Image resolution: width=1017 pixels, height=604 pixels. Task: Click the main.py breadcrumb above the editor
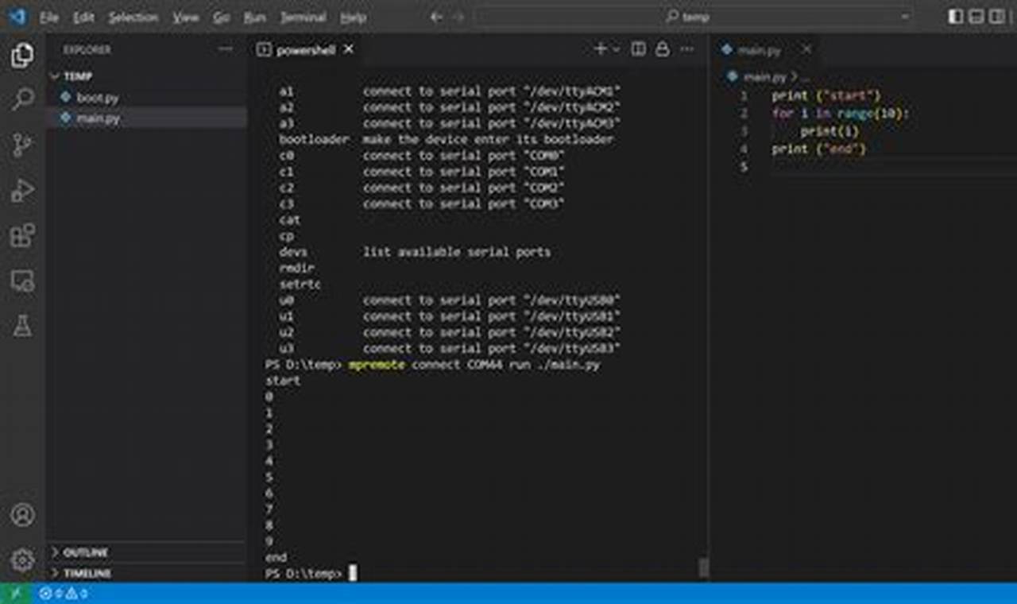click(x=764, y=77)
